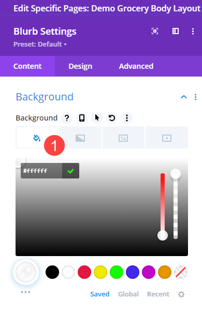Viewport: 202px width, 313px height.
Task: Choose the yellow color swatch
Action: (x=100, y=272)
